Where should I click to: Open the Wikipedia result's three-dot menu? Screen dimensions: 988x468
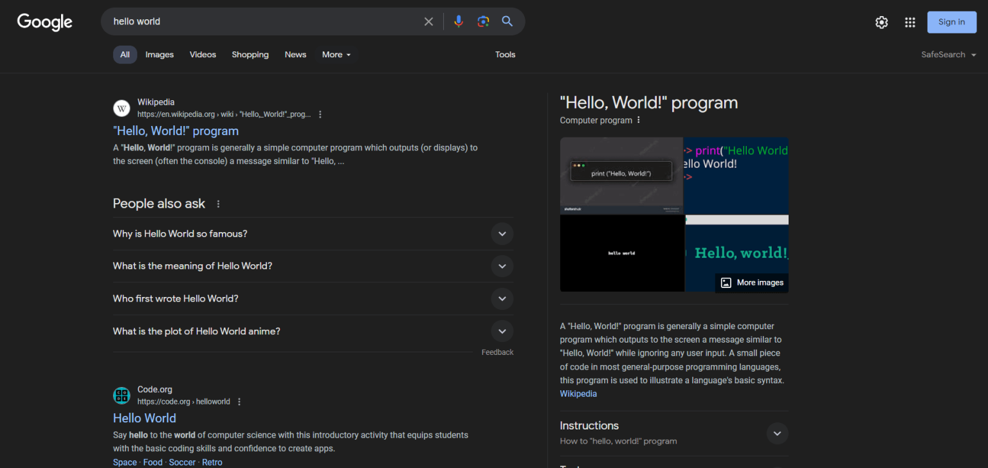pos(320,114)
